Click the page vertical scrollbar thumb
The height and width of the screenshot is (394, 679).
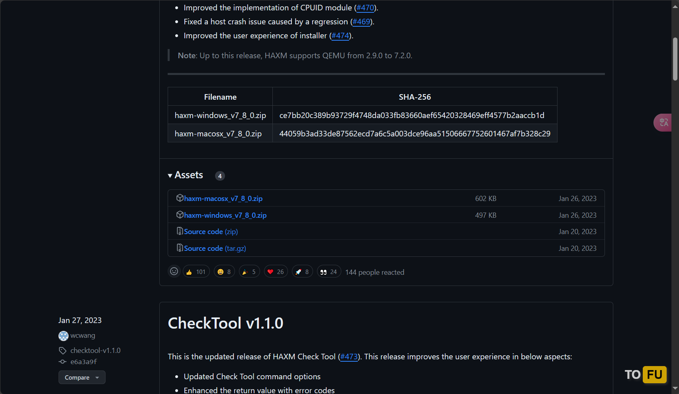[x=675, y=59]
